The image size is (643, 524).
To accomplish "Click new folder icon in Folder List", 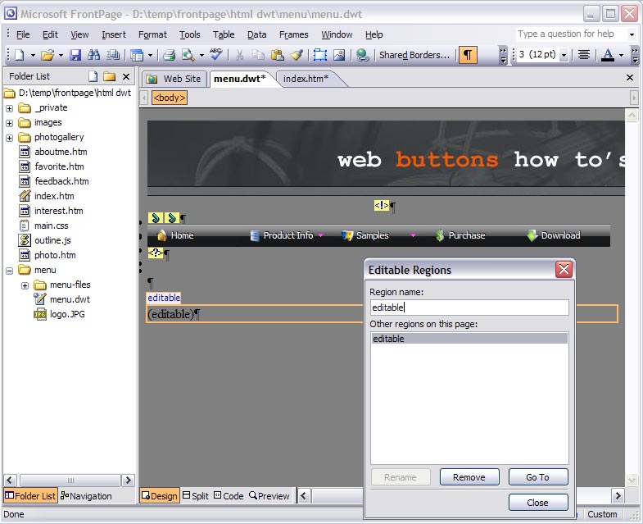I will click(x=109, y=76).
